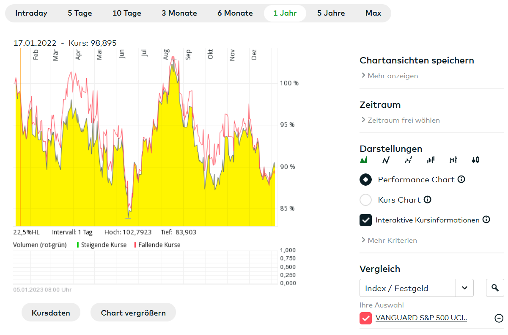Switch to the solid line chart icon

click(x=386, y=160)
